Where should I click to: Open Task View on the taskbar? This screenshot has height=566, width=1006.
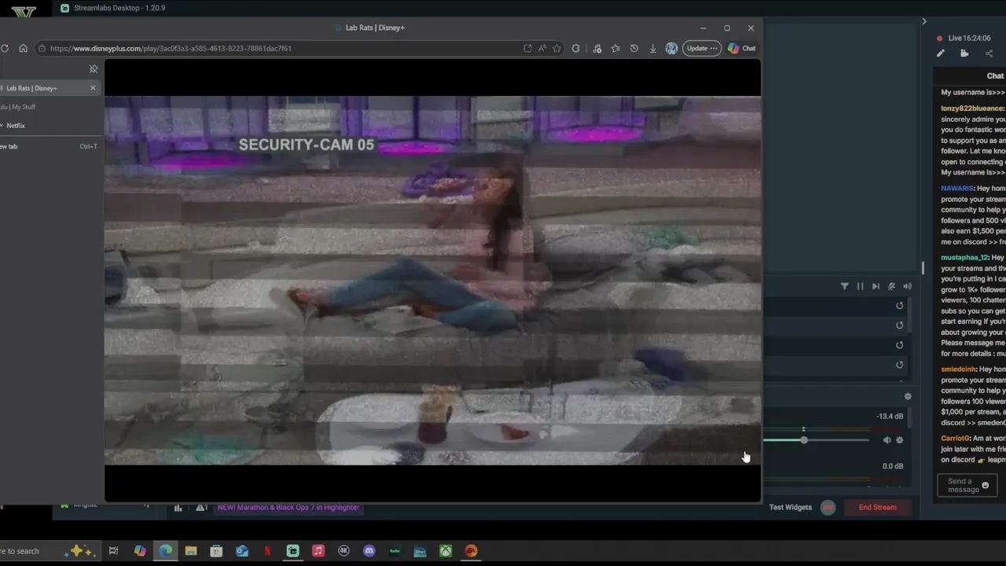point(113,551)
